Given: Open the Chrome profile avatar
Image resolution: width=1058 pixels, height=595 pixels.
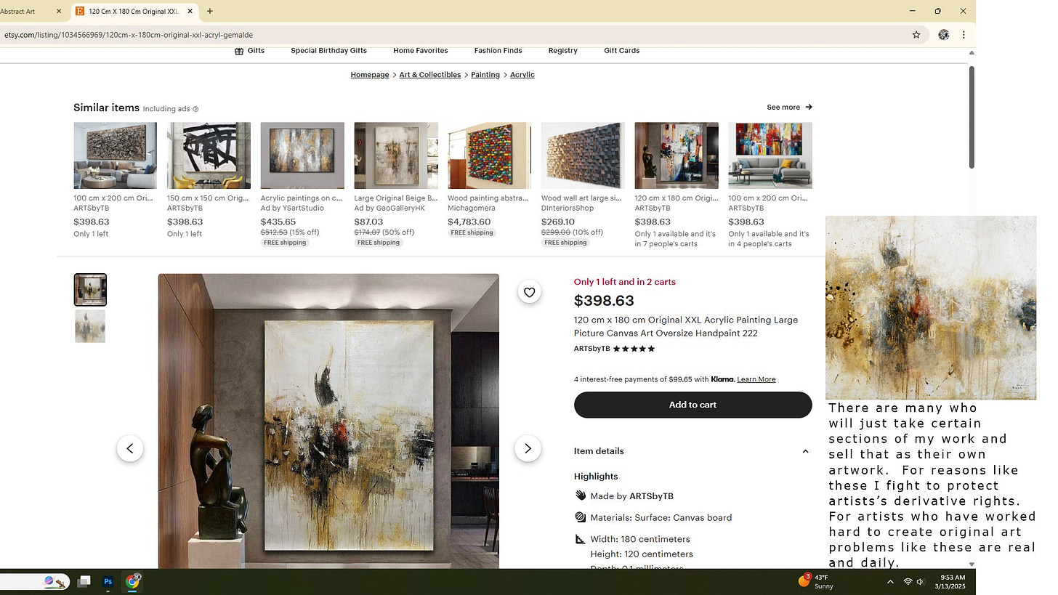Looking at the screenshot, I should pos(943,35).
